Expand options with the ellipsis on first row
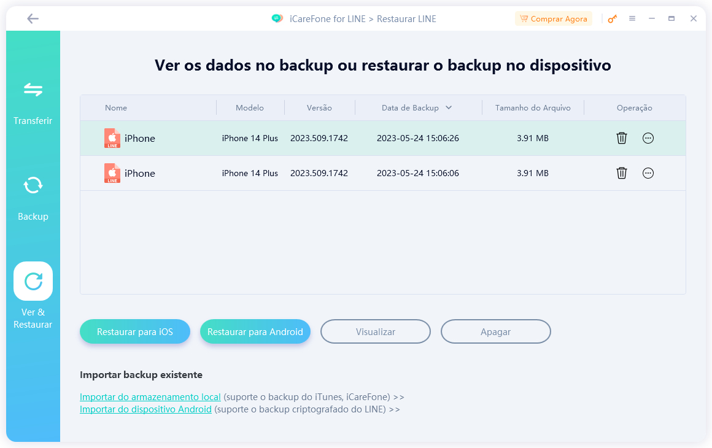 (x=648, y=138)
